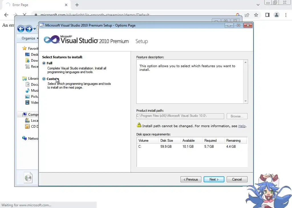Viewport: 292px width, 208px height.
Task: Click the Next > button
Action: (214, 179)
